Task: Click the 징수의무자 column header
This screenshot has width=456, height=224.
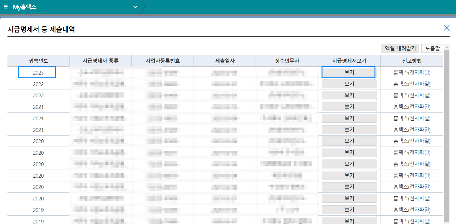Action: (x=287, y=61)
